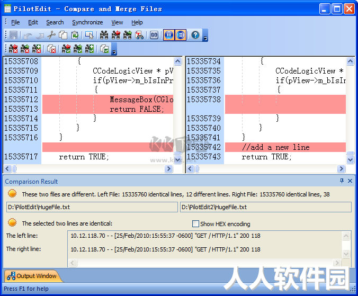This screenshot has width=358, height=296.
Task: Click the right pane scroll-left arrow
Action: coord(190,169)
